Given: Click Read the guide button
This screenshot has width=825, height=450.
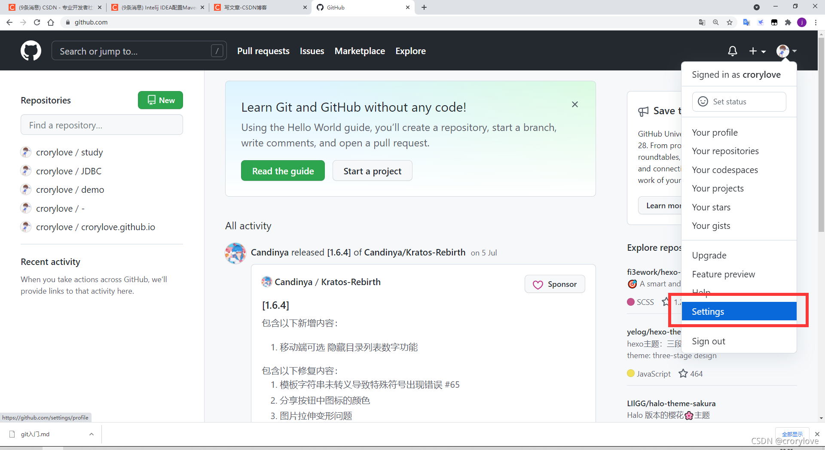Looking at the screenshot, I should tap(283, 171).
